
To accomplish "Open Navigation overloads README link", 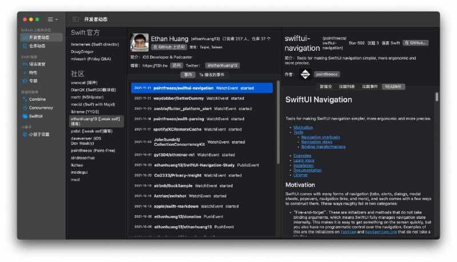I will pyautogui.click(x=320, y=137).
